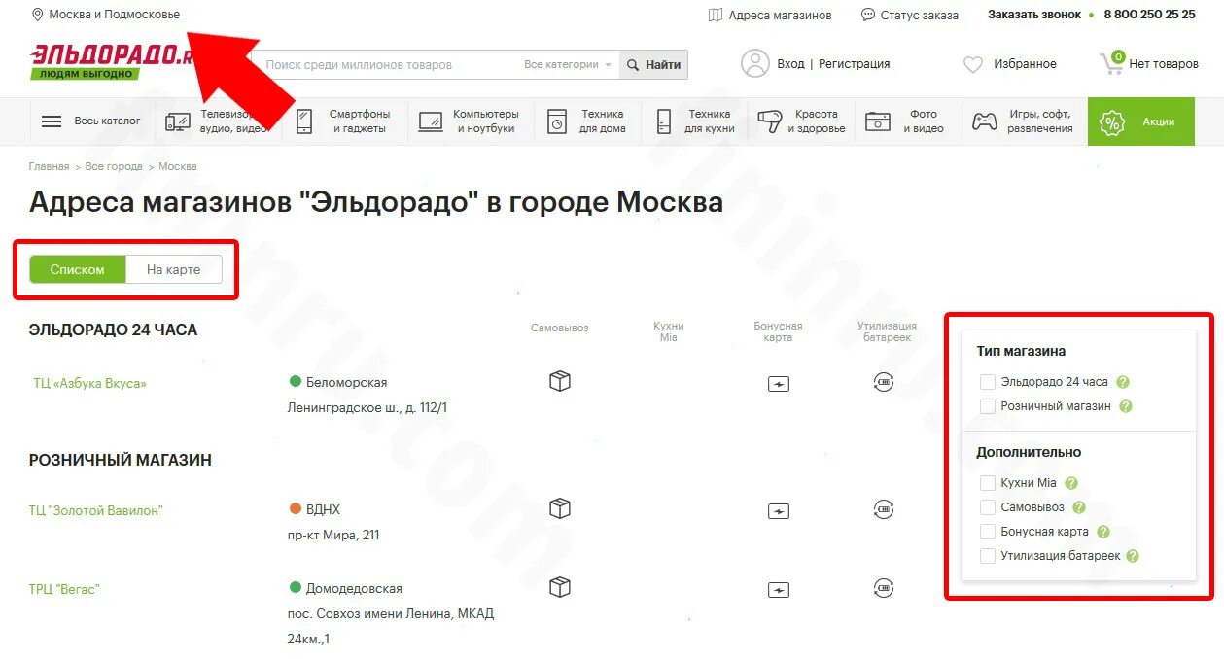Click the Главная breadcrumb link

[x=49, y=166]
